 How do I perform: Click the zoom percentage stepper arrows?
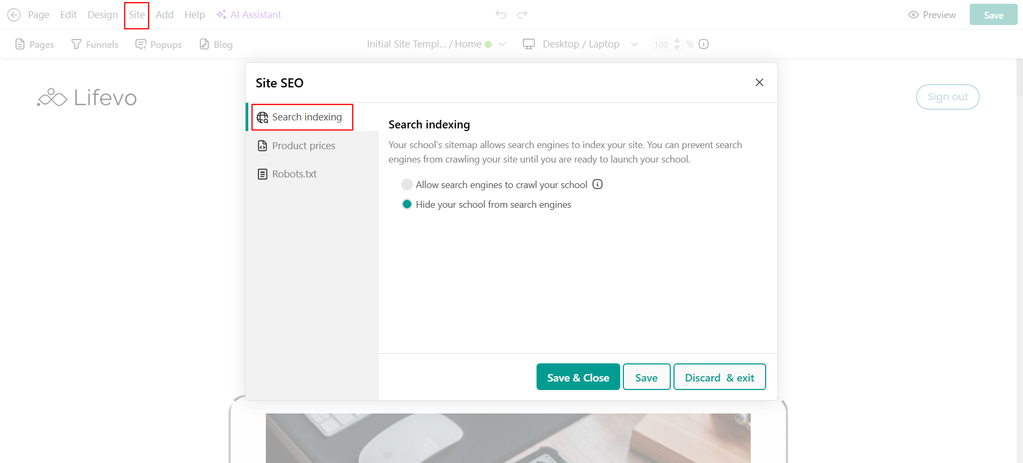pos(677,44)
